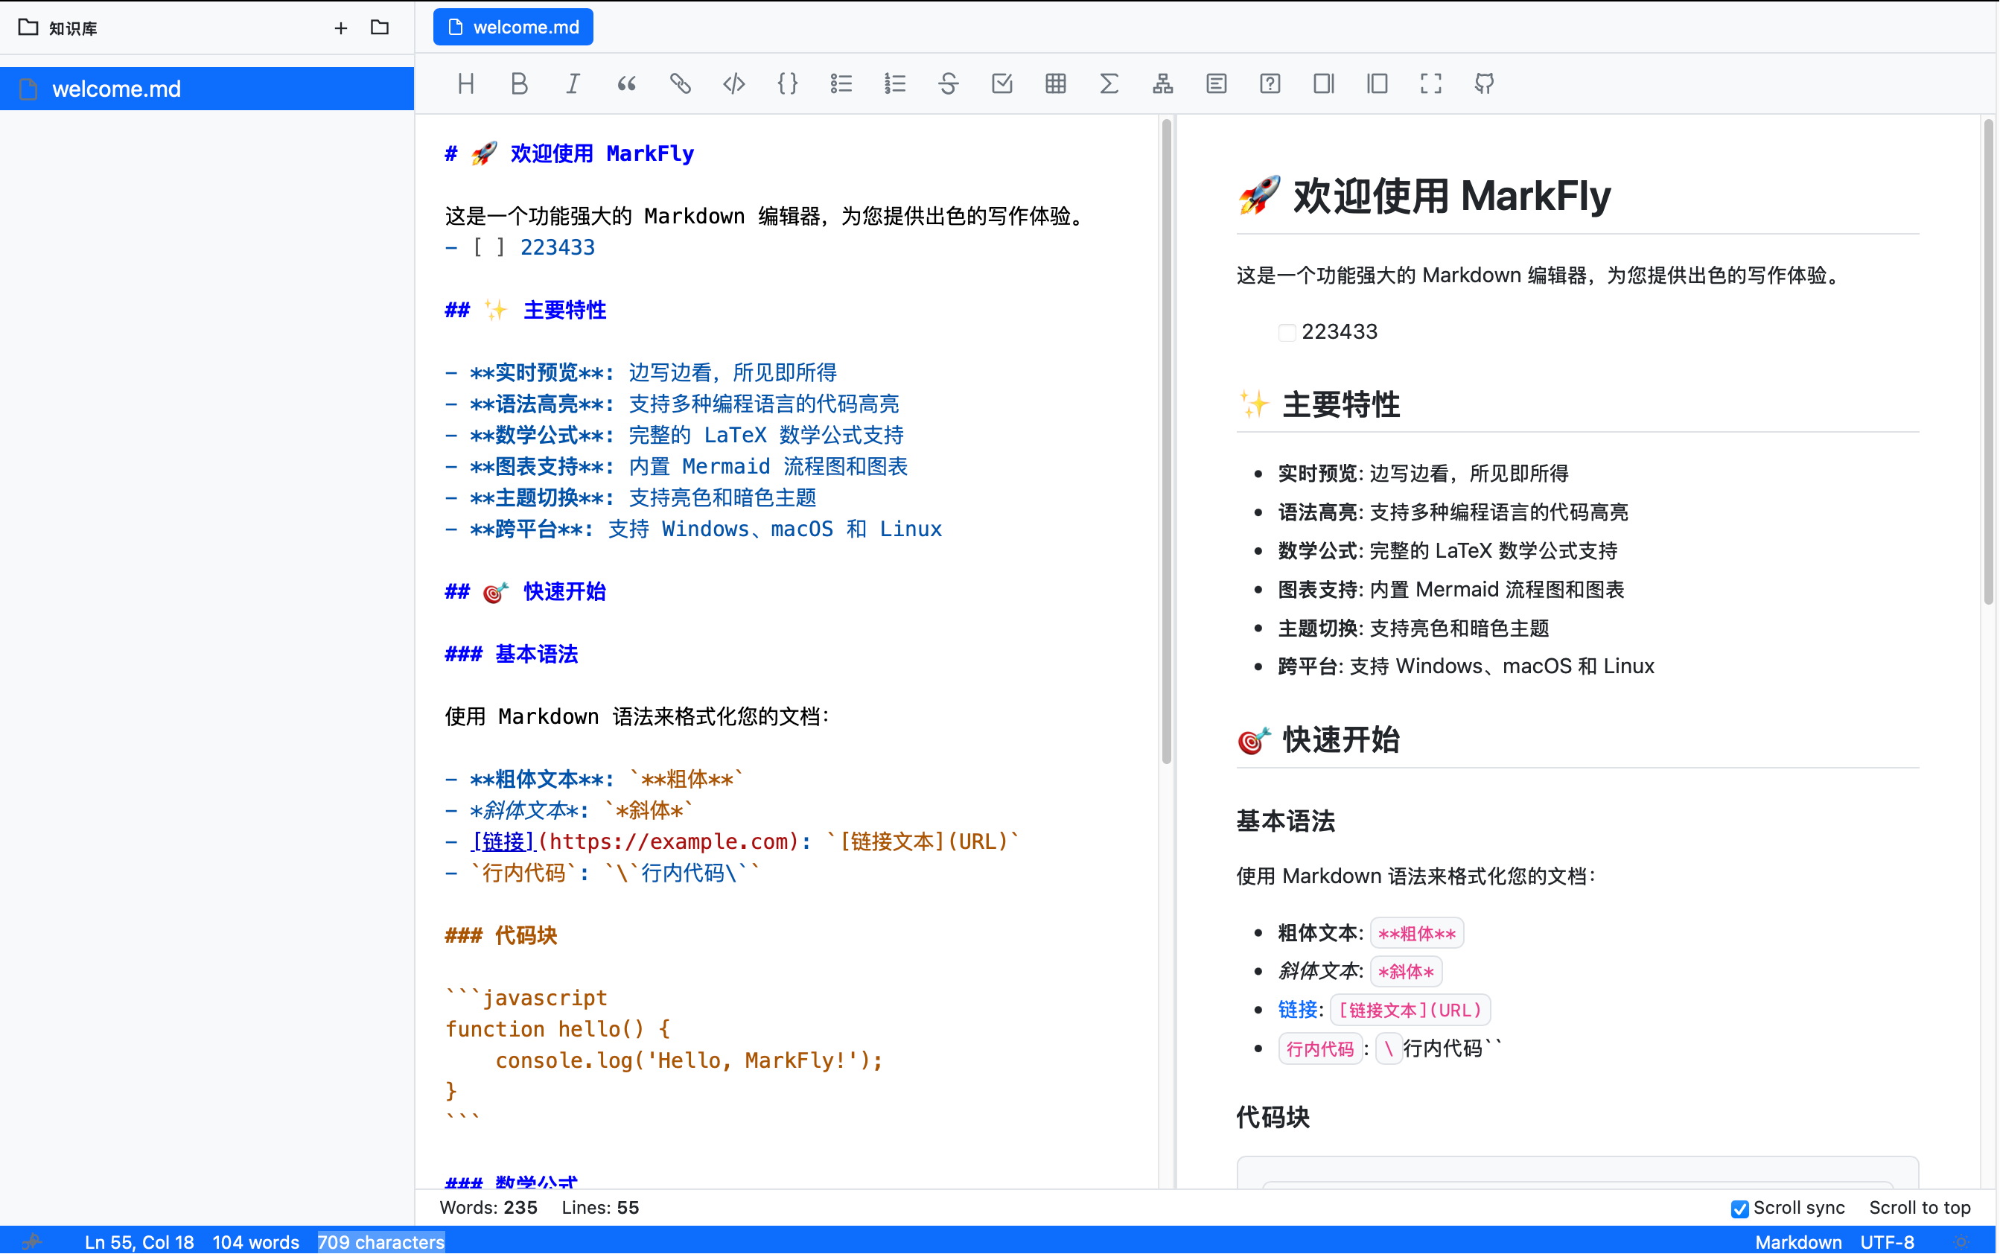Click the text block document icon in the toolbar
This screenshot has height=1254, width=2000.
tap(1217, 83)
